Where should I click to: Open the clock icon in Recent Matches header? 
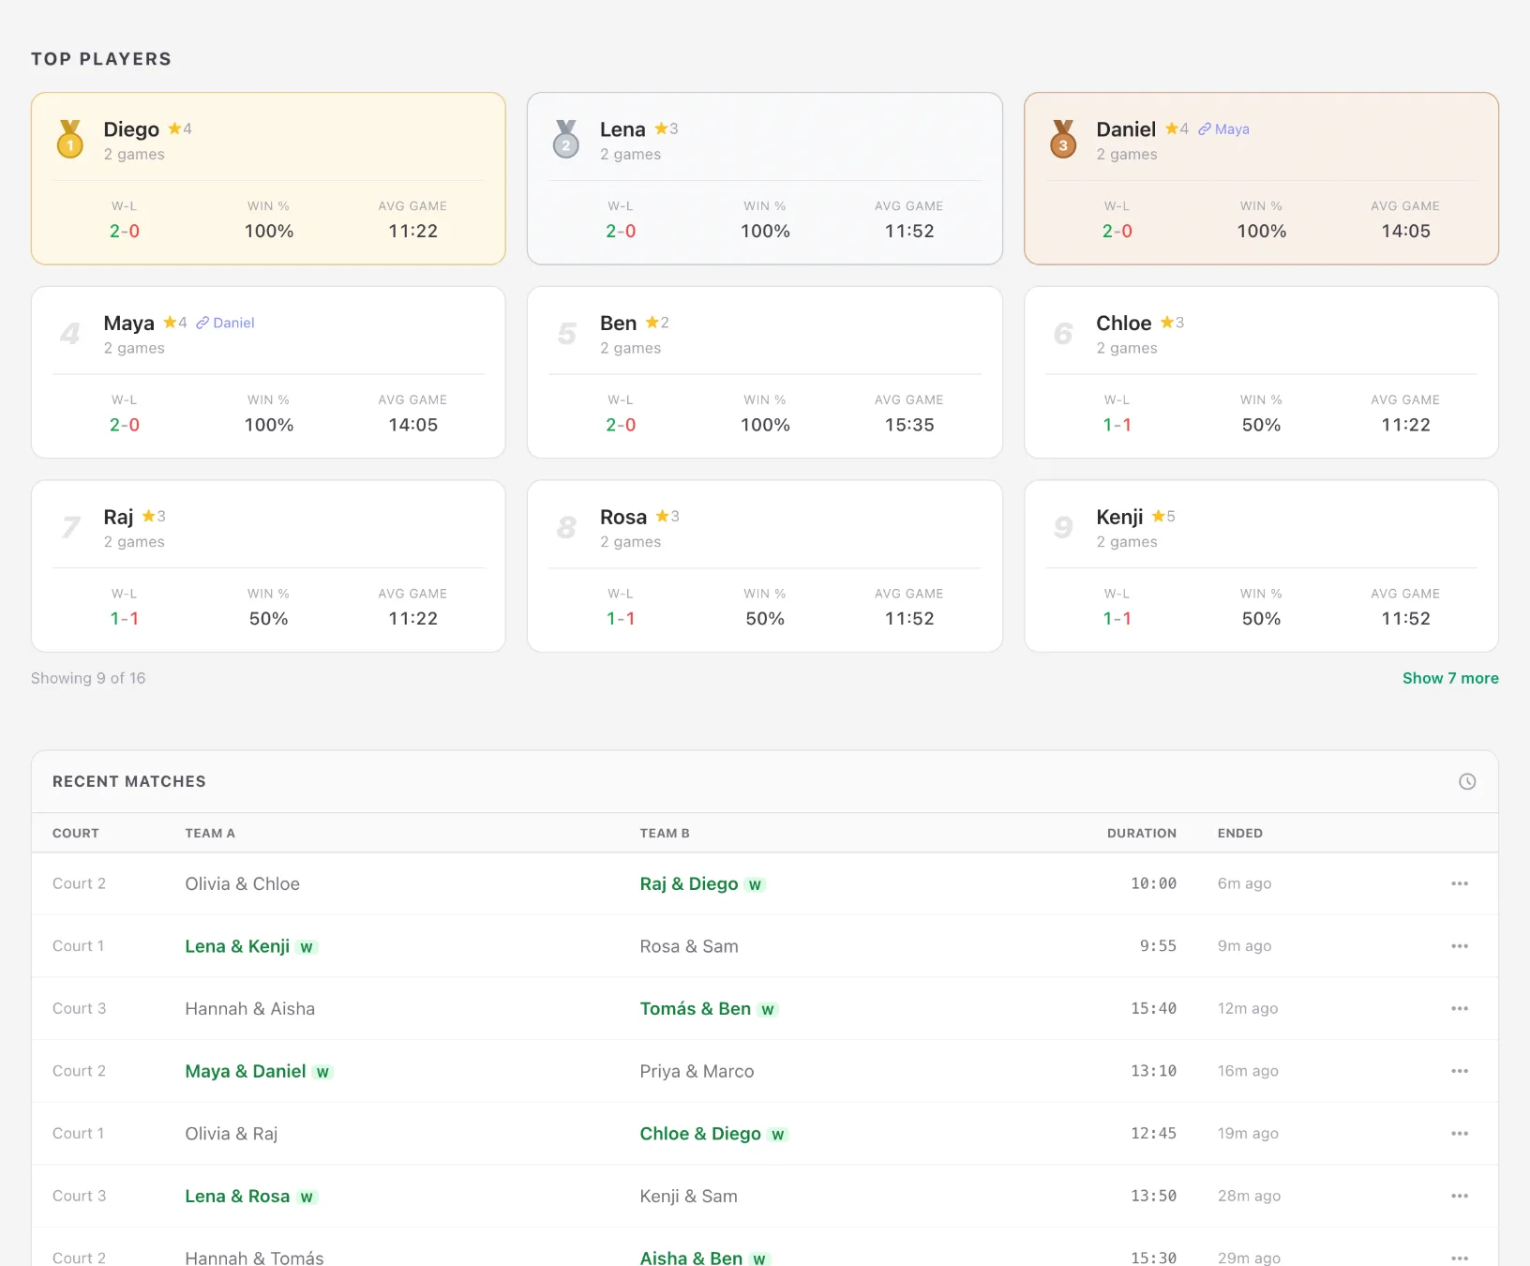1467,781
